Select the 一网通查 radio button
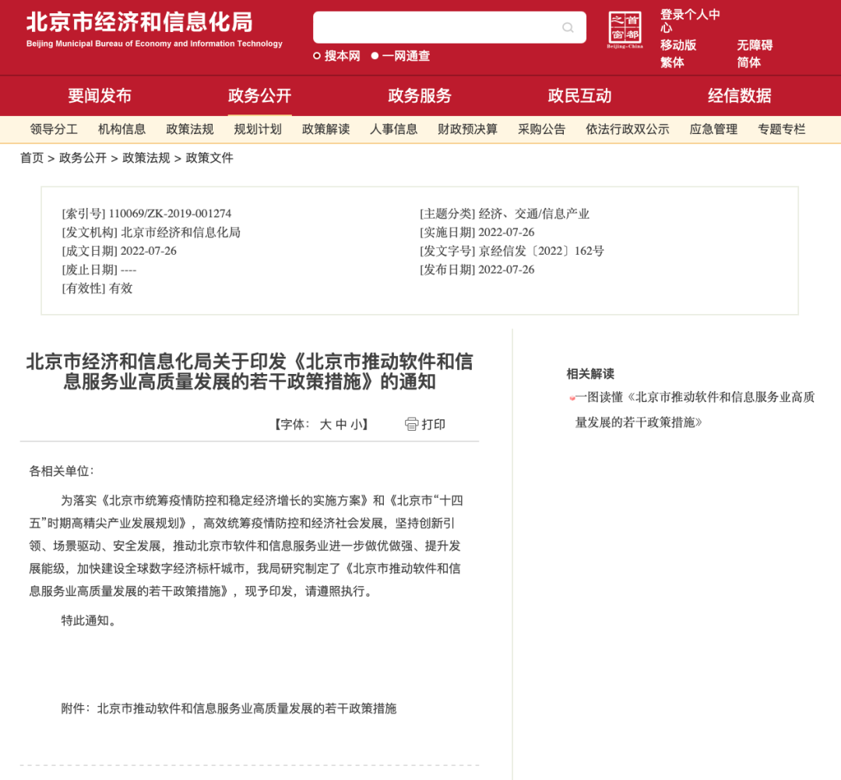Screen dimensions: 841x780 pyautogui.click(x=375, y=55)
